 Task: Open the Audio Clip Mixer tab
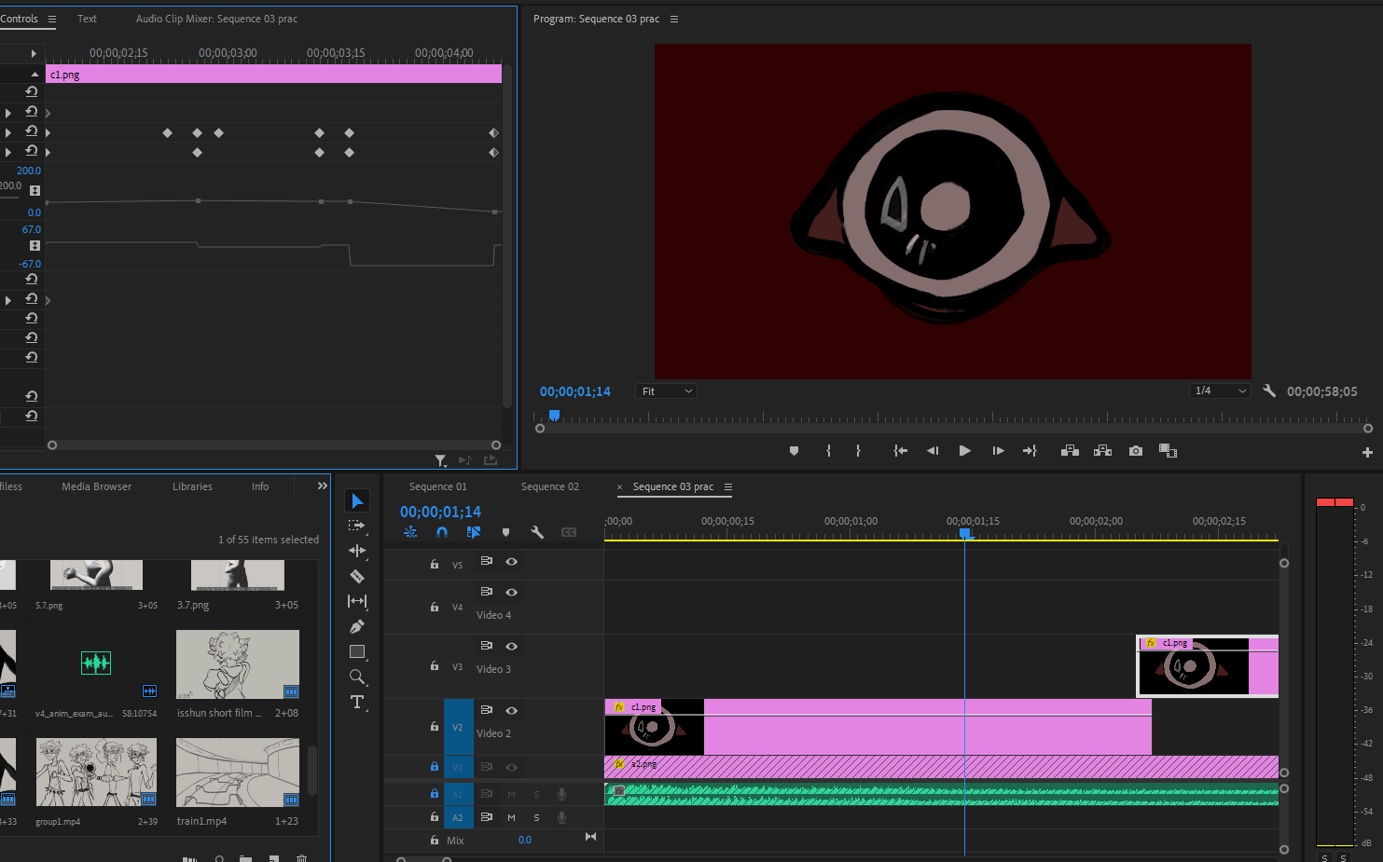tap(216, 19)
